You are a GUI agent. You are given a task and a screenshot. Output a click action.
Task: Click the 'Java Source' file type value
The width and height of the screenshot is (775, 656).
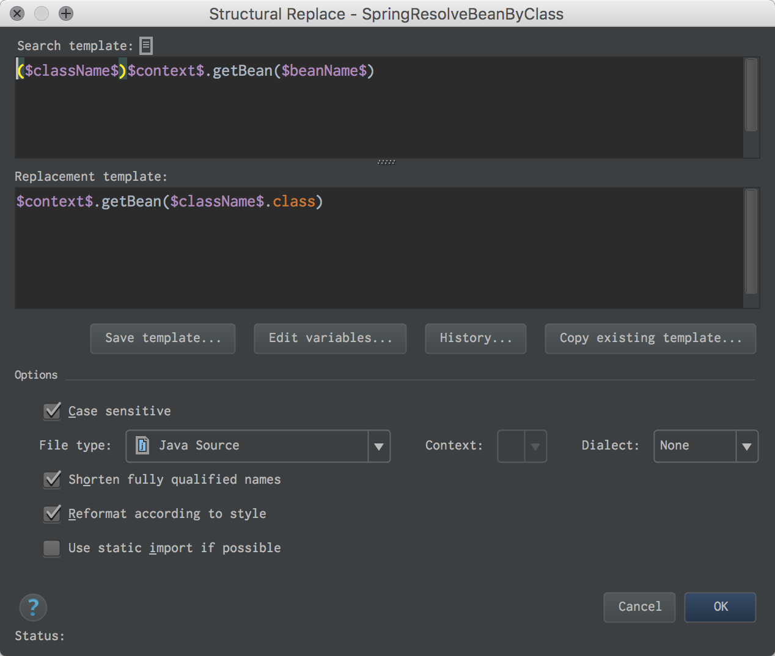[199, 445]
